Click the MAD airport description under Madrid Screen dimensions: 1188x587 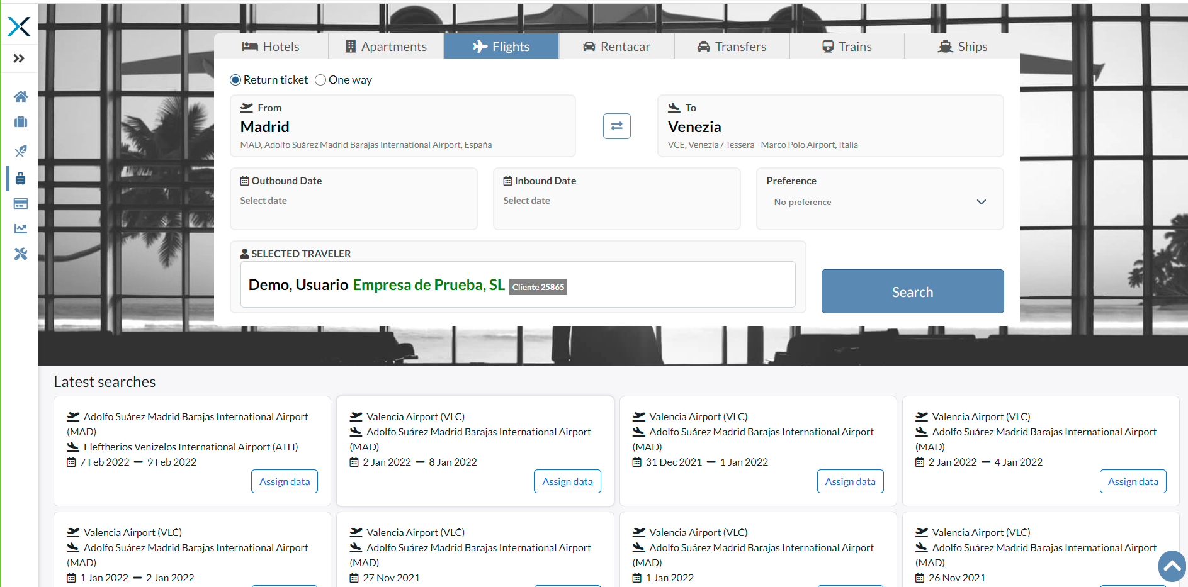[x=366, y=145]
